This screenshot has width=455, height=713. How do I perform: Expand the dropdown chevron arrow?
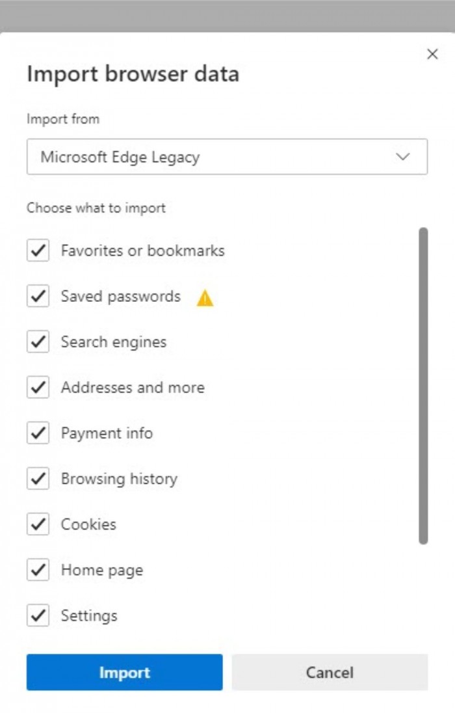point(403,157)
